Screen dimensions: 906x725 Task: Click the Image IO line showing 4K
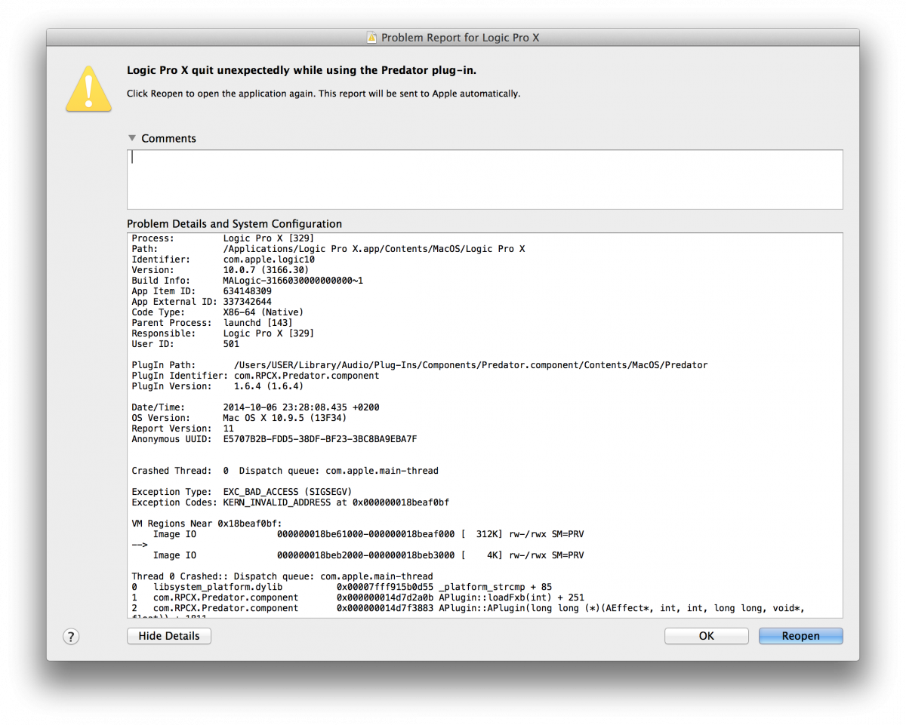point(368,555)
